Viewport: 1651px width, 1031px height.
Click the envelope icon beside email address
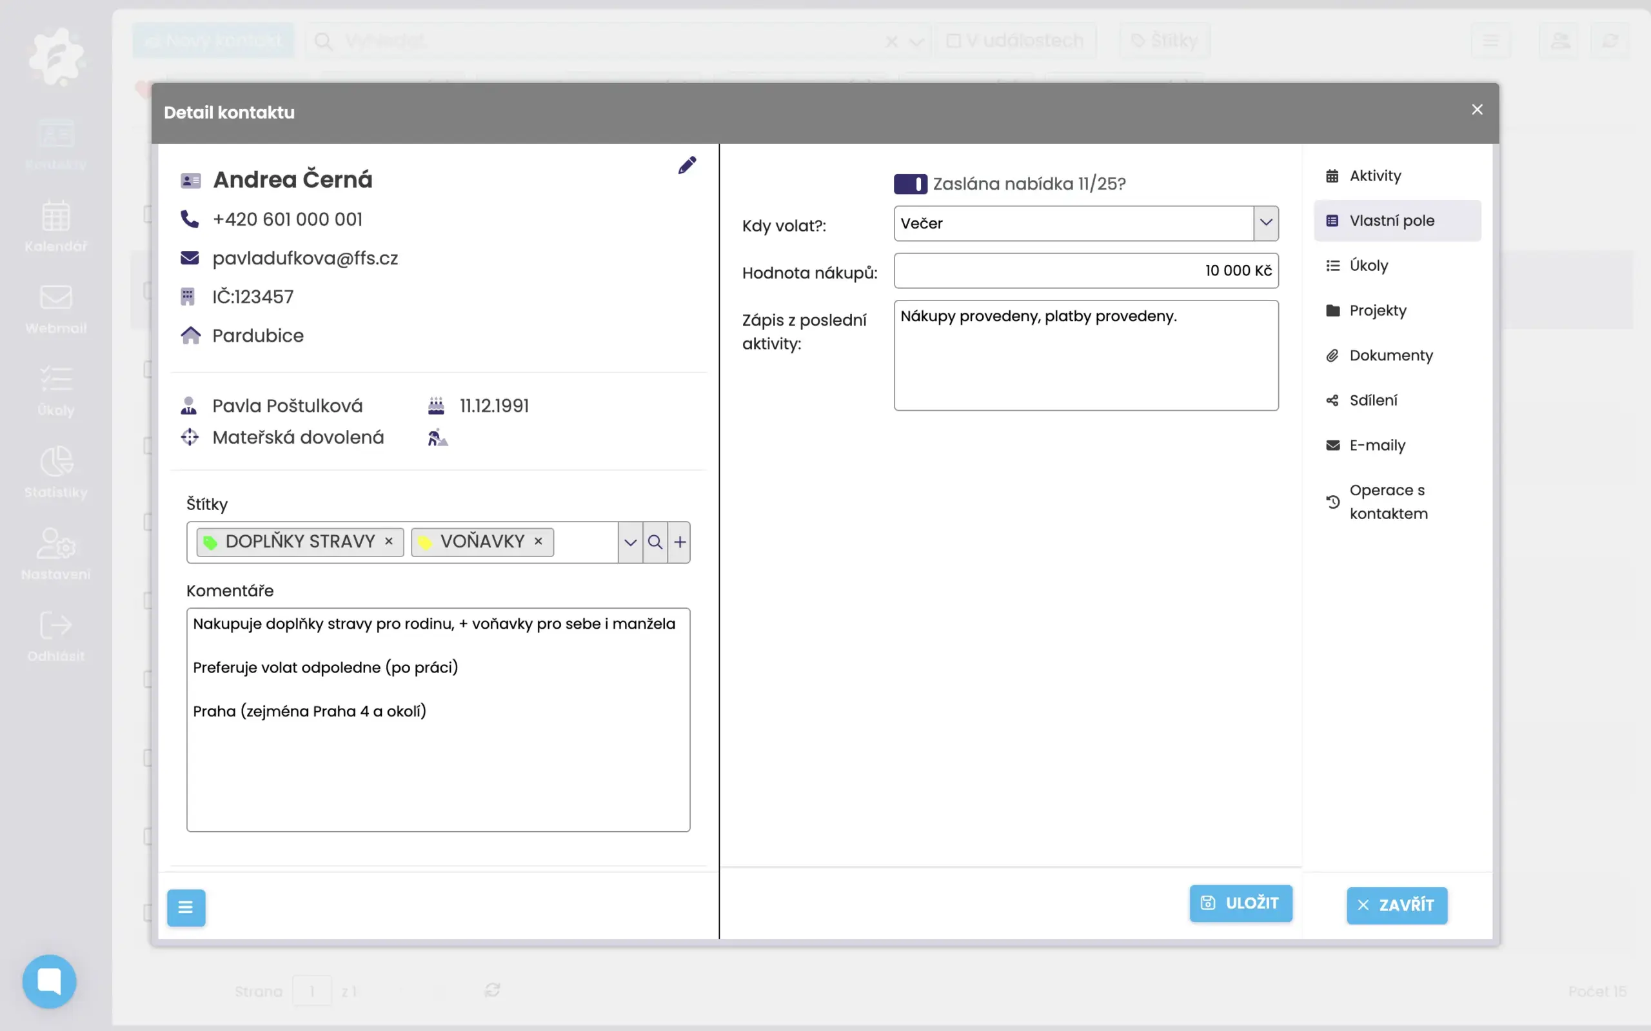click(190, 258)
